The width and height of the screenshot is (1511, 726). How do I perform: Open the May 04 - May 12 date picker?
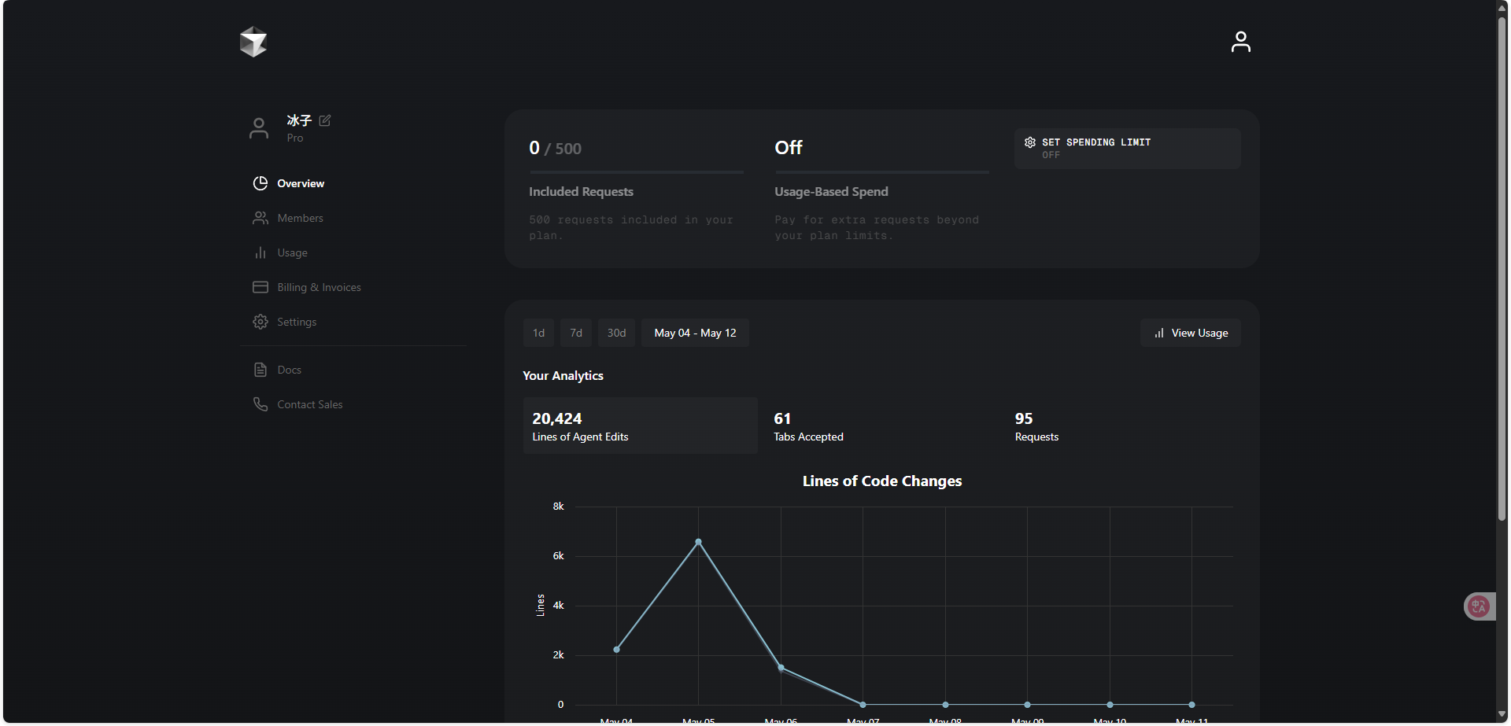[695, 333]
